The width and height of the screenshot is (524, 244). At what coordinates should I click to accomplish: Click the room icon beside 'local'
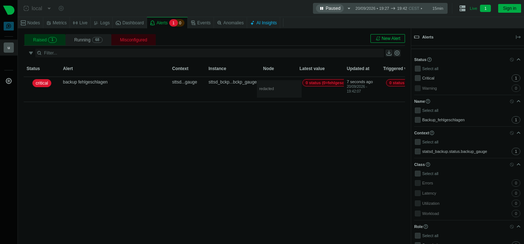pos(26,8)
